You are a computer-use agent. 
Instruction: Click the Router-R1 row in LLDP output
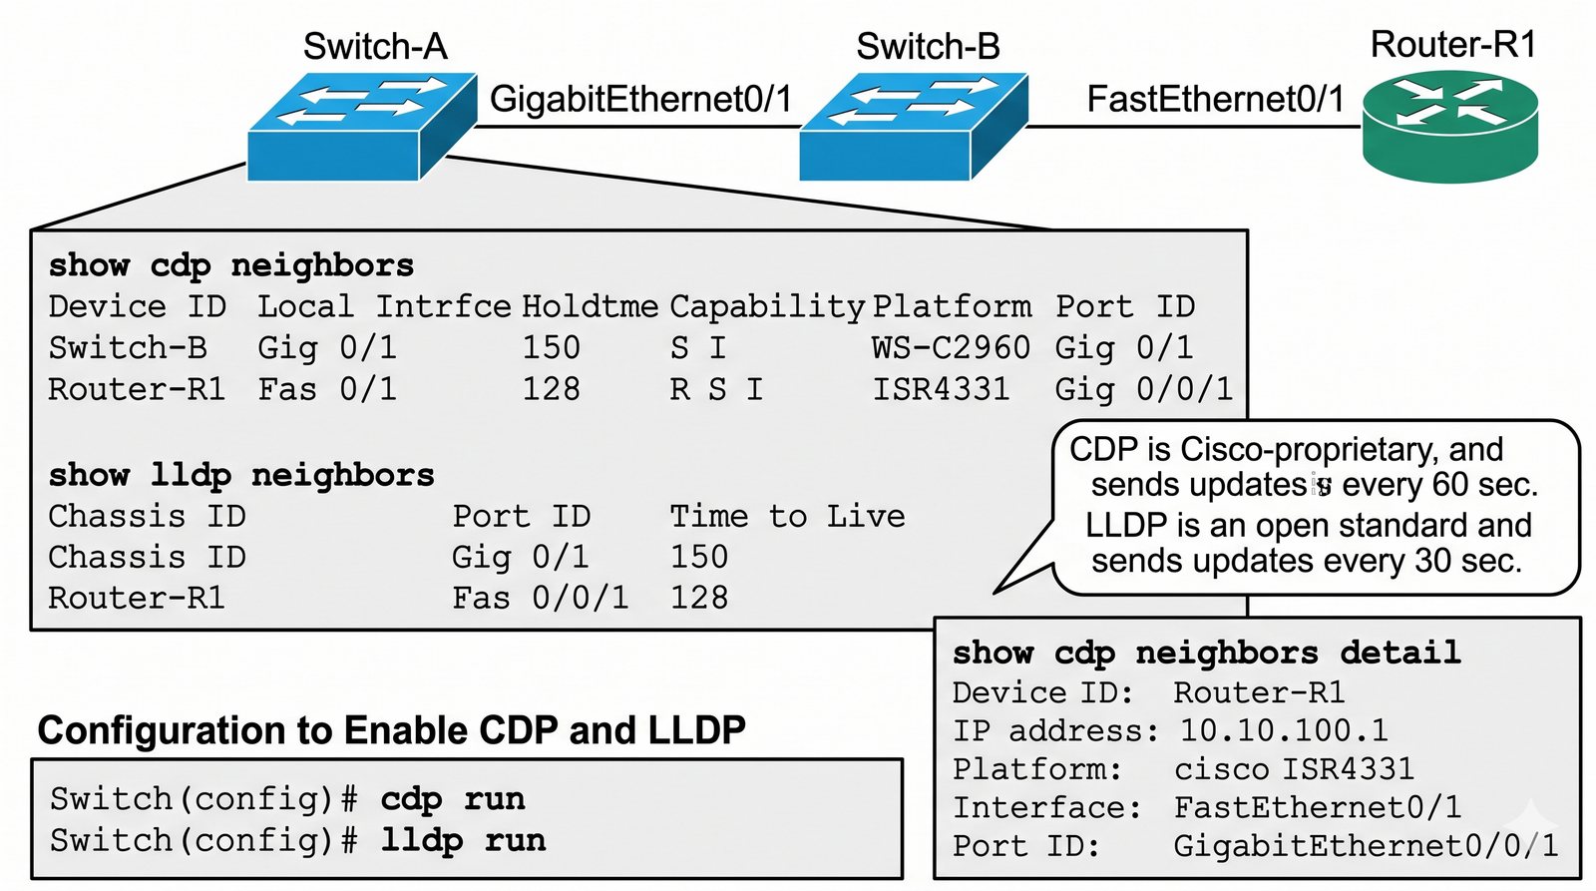coord(388,598)
